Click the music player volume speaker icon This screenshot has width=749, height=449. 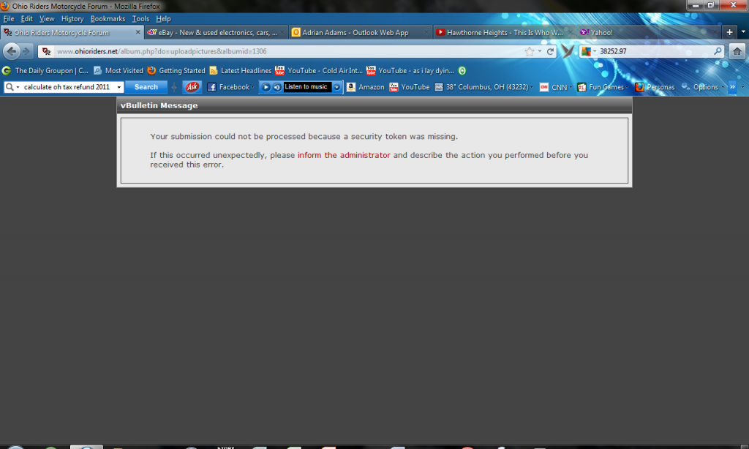(277, 87)
